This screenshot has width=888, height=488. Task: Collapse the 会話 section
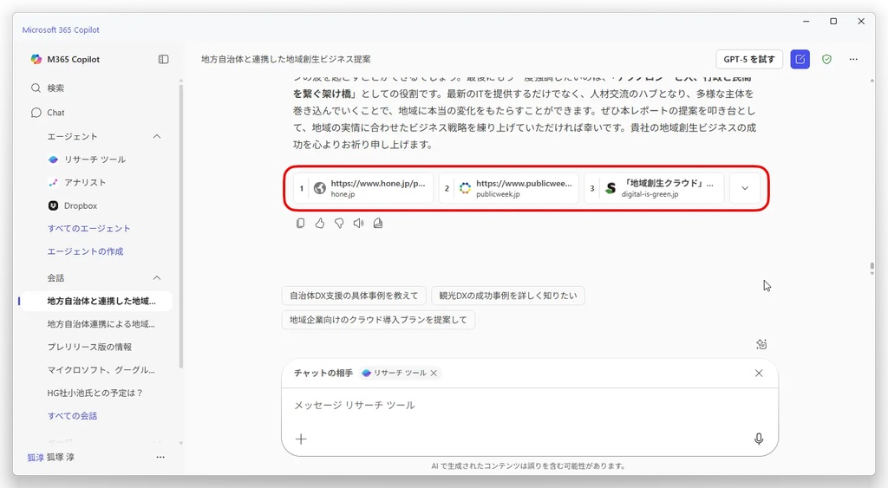tap(157, 278)
